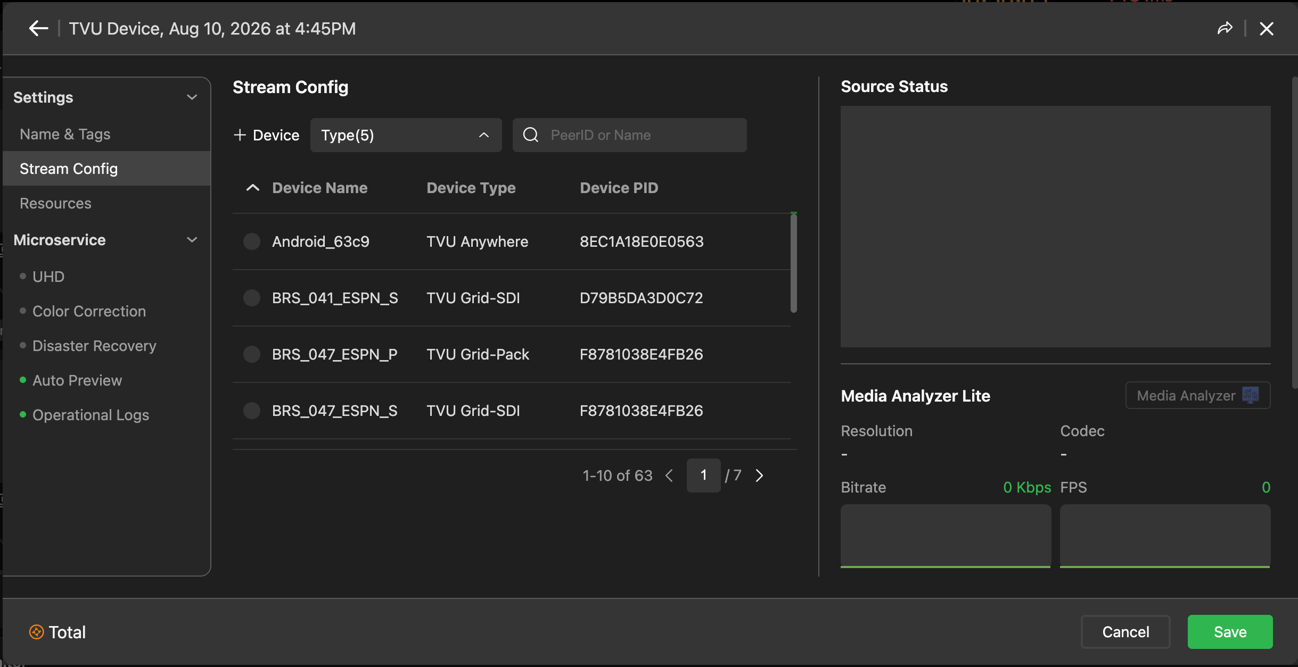Select the BRS_047_ESPN_P radio button
This screenshot has height=667, width=1298.
(x=252, y=354)
